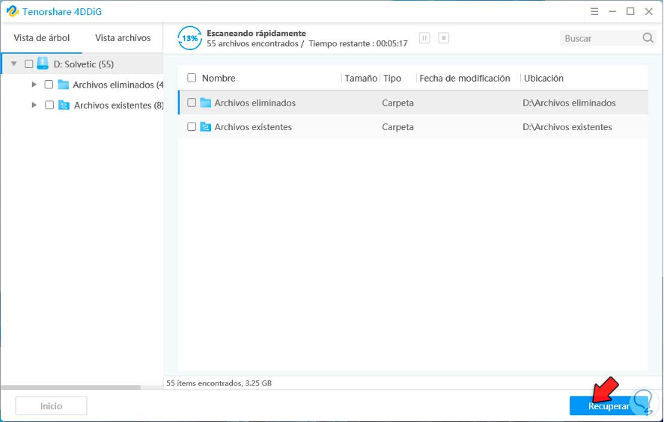664x422 pixels.
Task: Sort by Nombre column header
Action: point(219,78)
